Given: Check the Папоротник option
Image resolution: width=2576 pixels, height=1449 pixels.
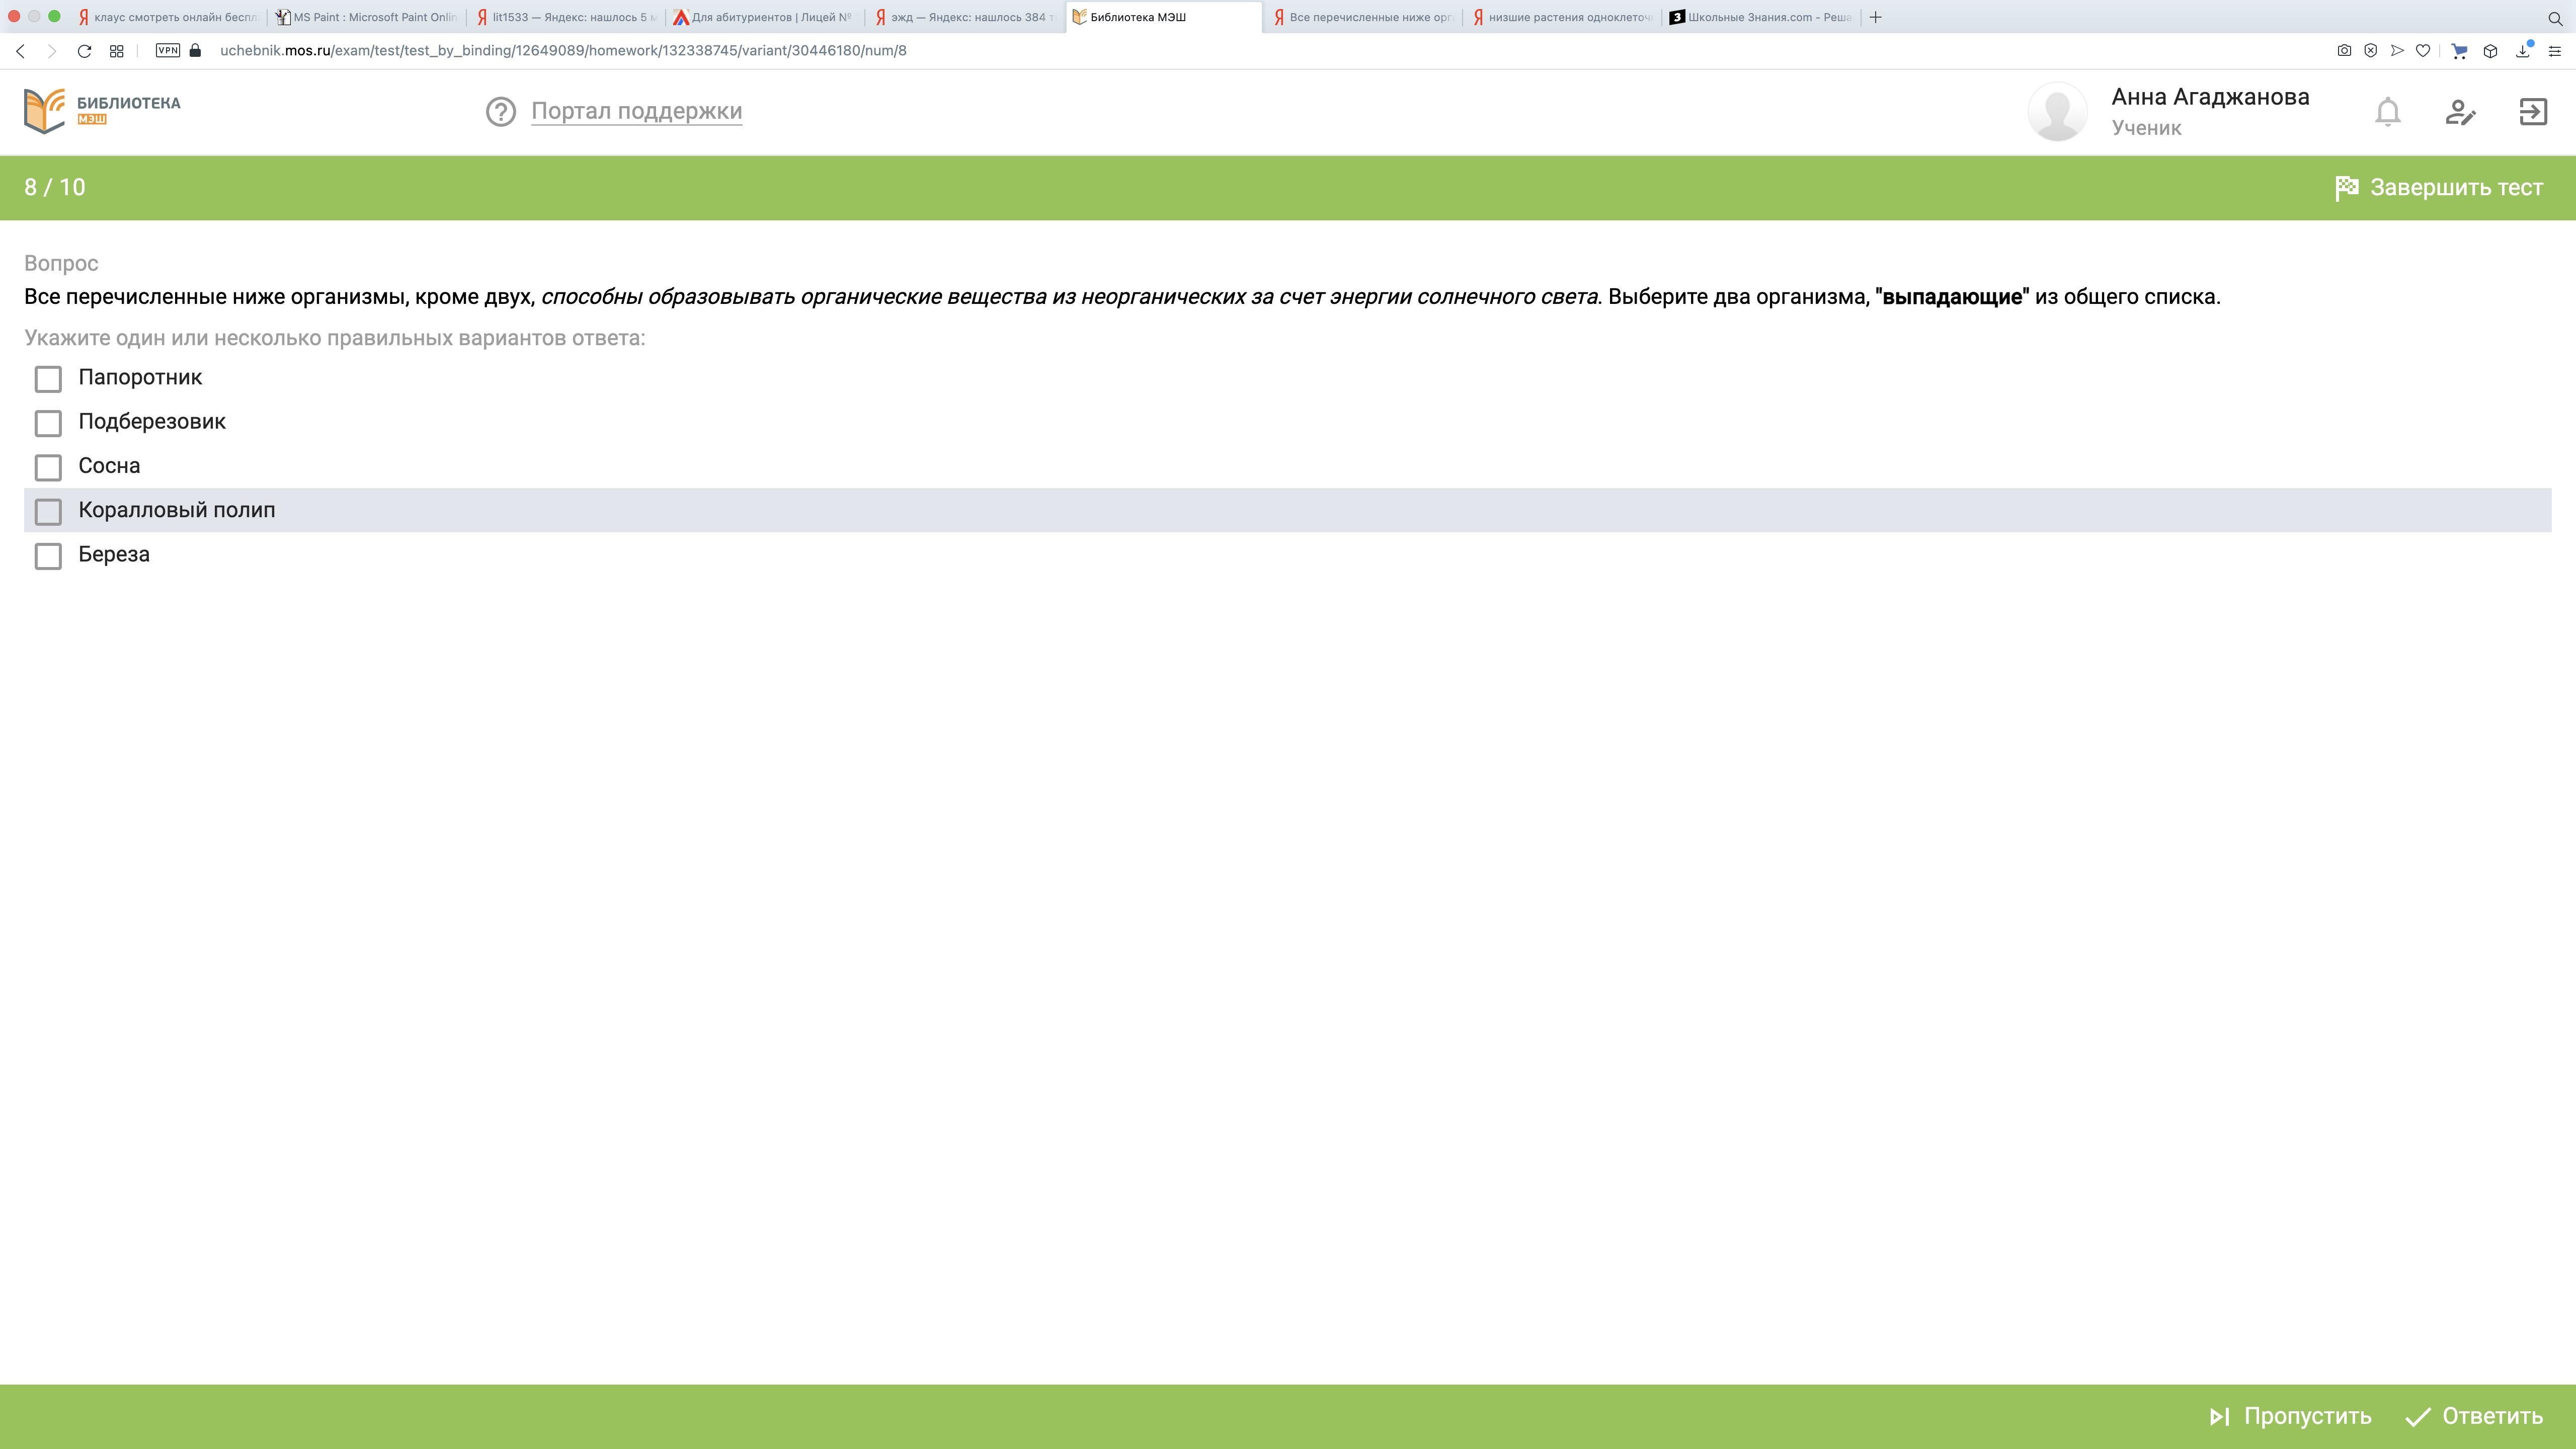Looking at the screenshot, I should tap(48, 379).
